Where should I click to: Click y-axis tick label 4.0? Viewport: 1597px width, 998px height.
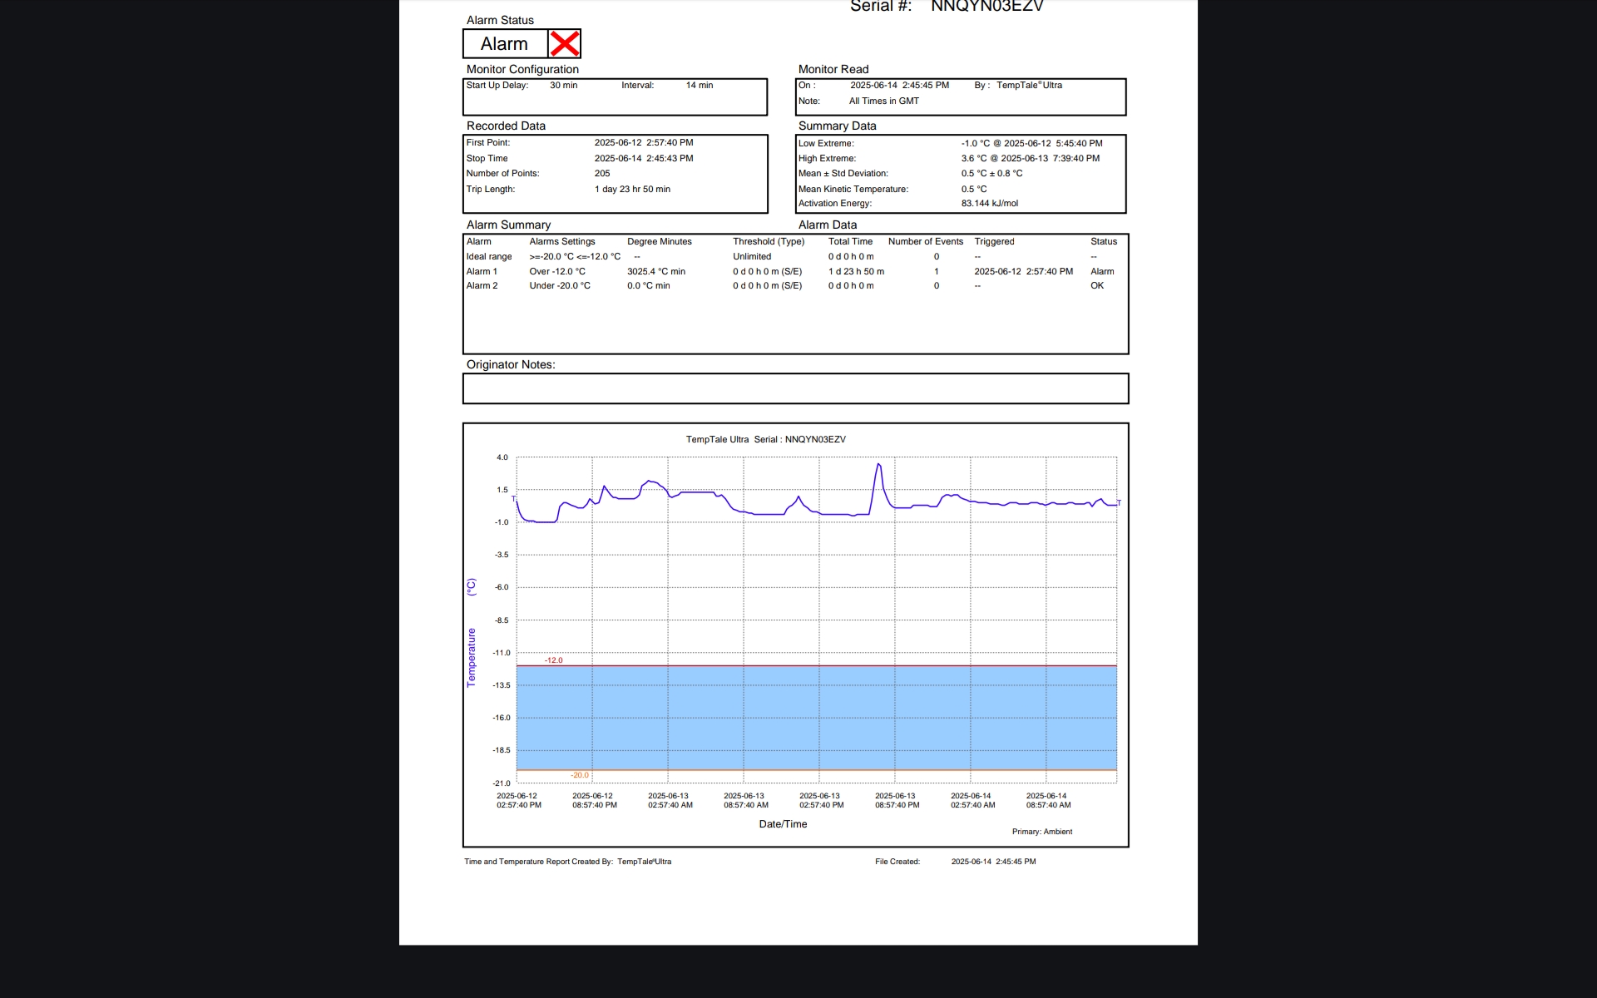pyautogui.click(x=502, y=458)
